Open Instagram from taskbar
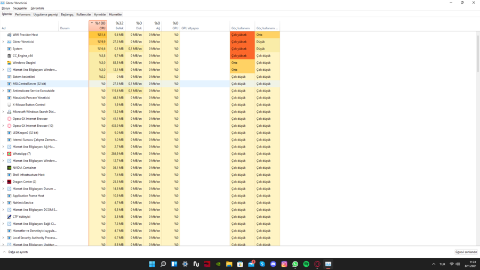Screen dimensions: 480x270 click(284, 264)
